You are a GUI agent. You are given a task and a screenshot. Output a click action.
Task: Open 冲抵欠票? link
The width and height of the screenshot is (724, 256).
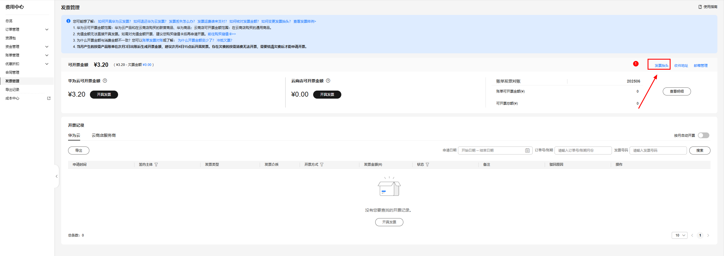[224, 40]
